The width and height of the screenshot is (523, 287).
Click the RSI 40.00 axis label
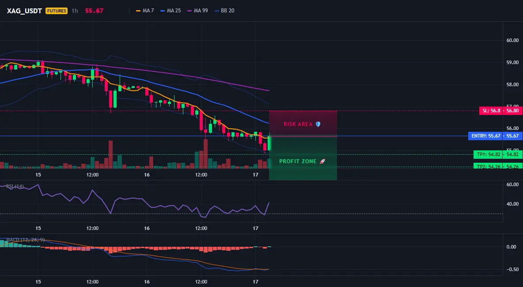tap(512, 204)
